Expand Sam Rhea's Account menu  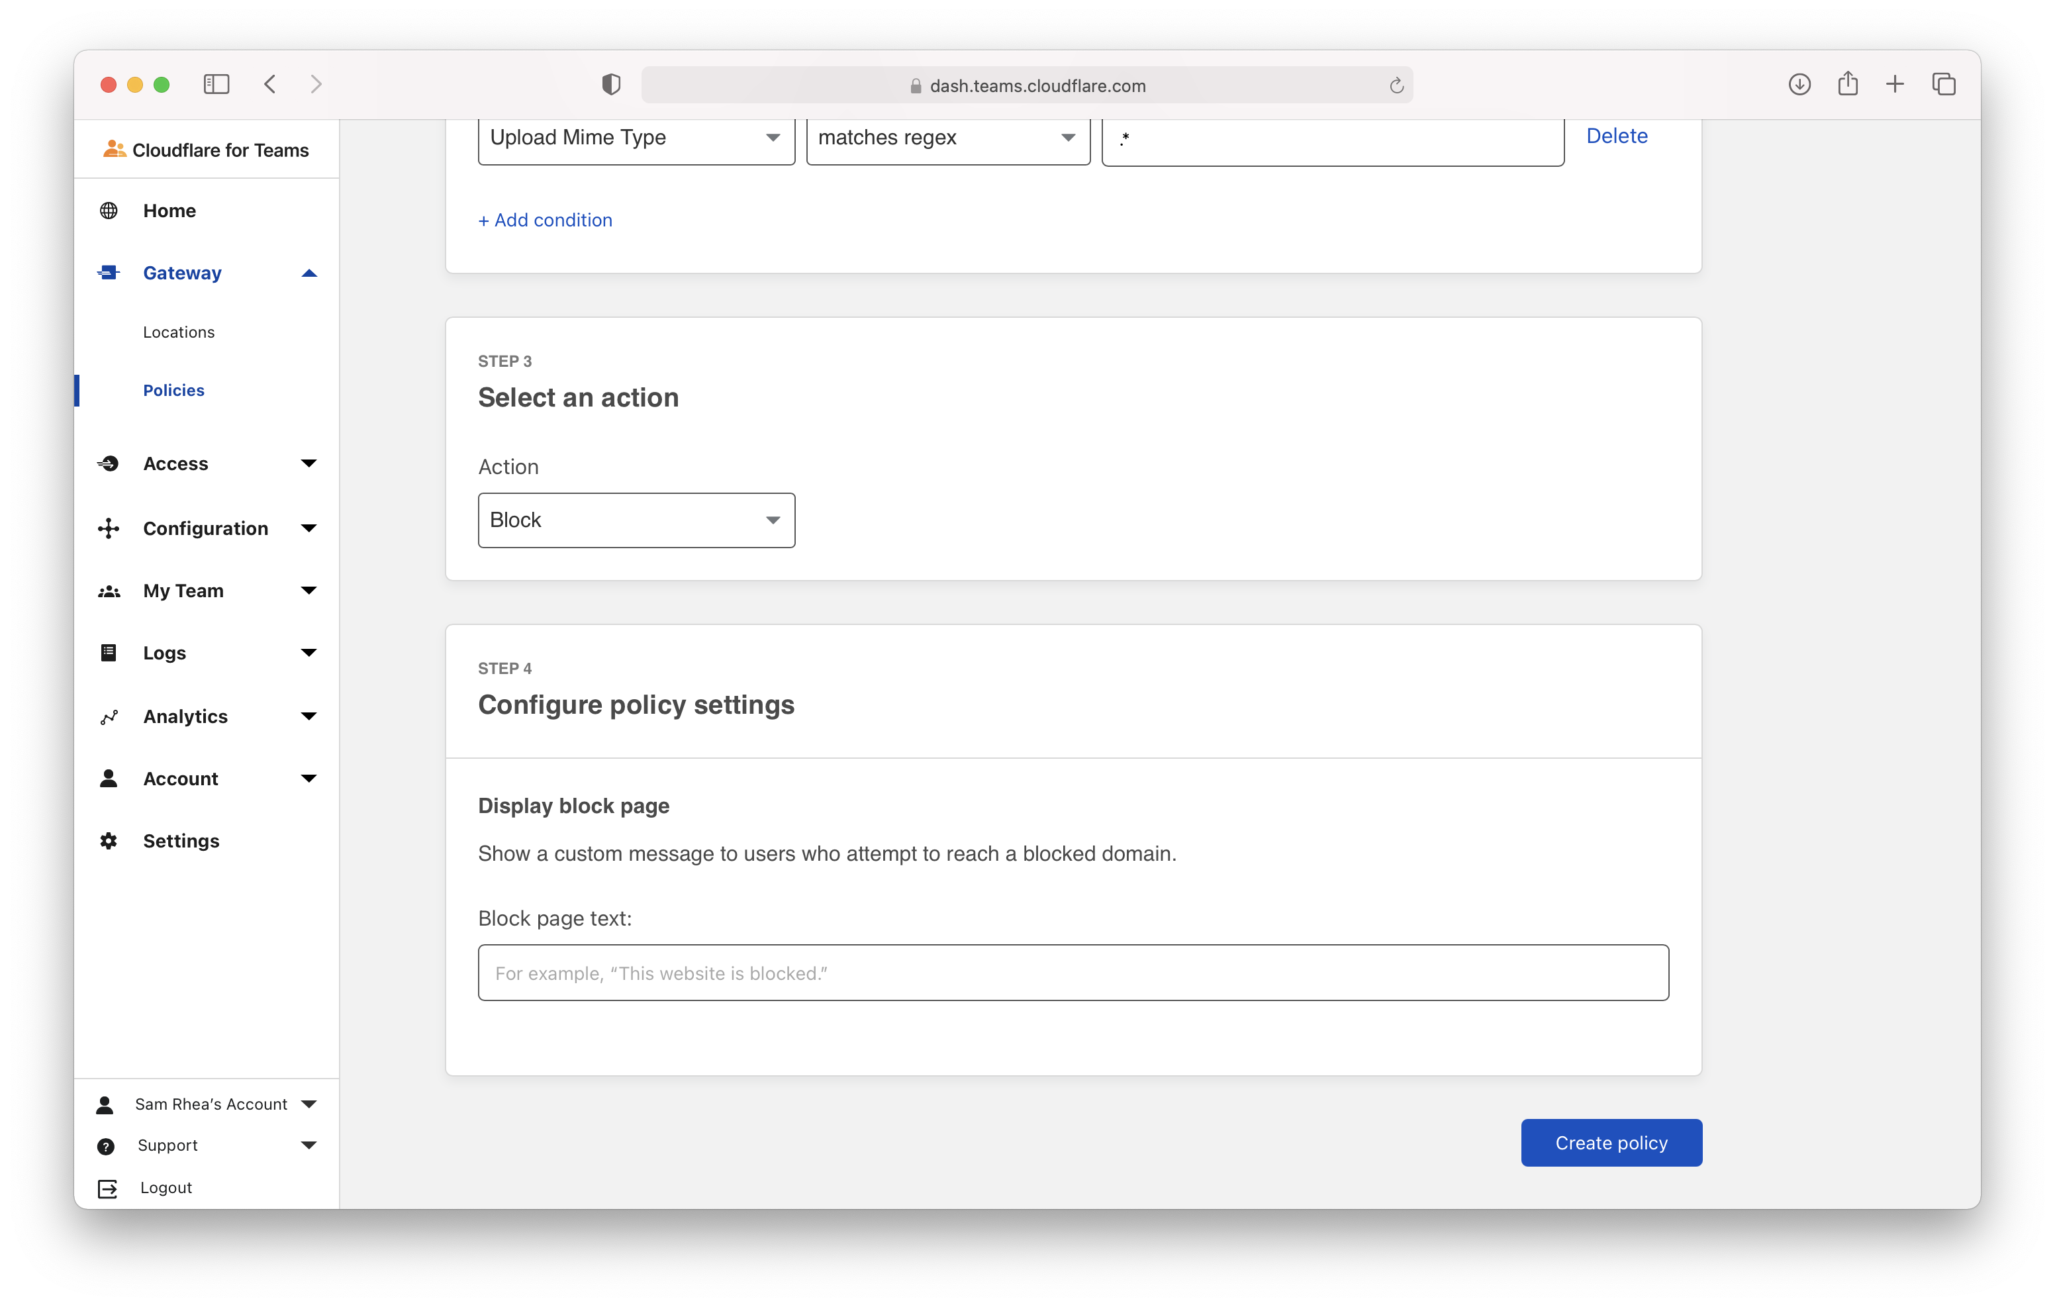[x=309, y=1104]
